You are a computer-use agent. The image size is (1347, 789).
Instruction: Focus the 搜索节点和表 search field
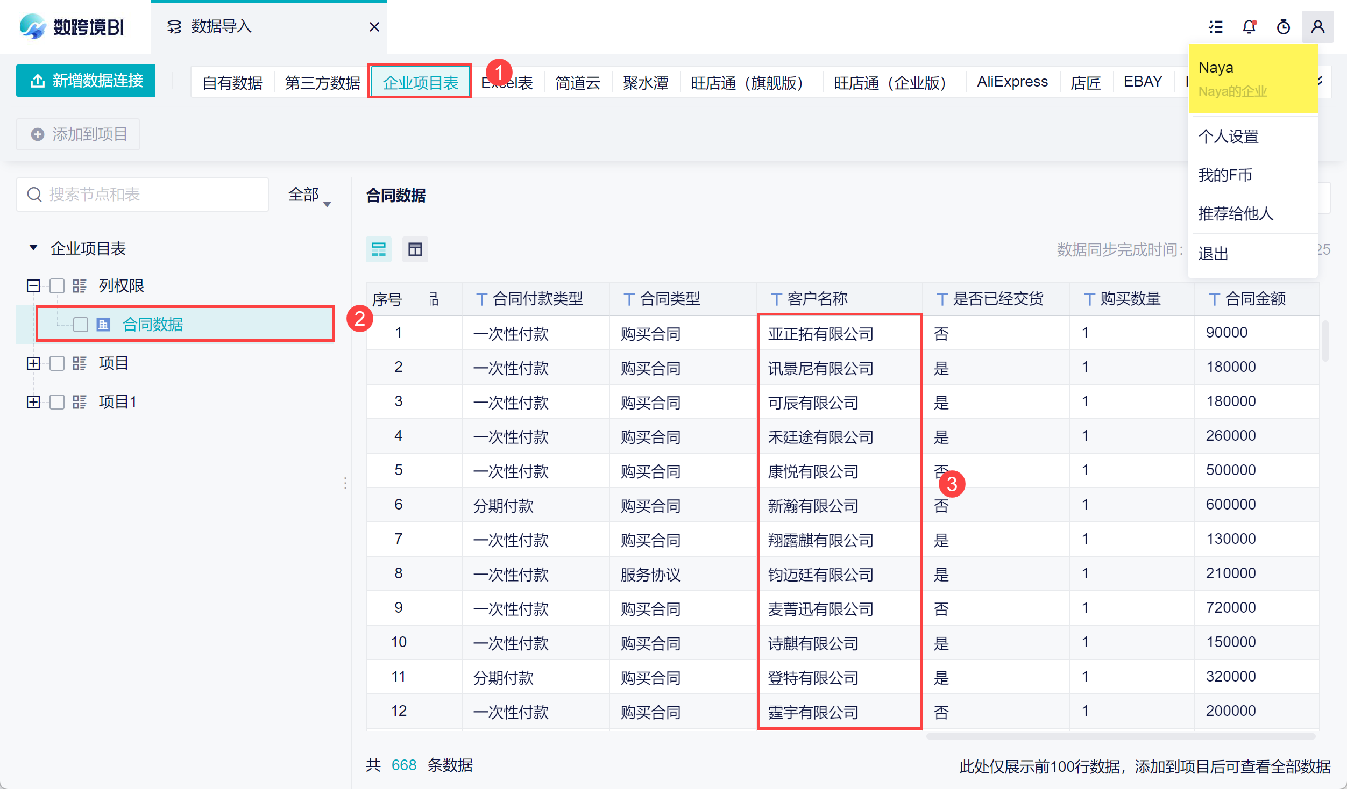point(143,194)
